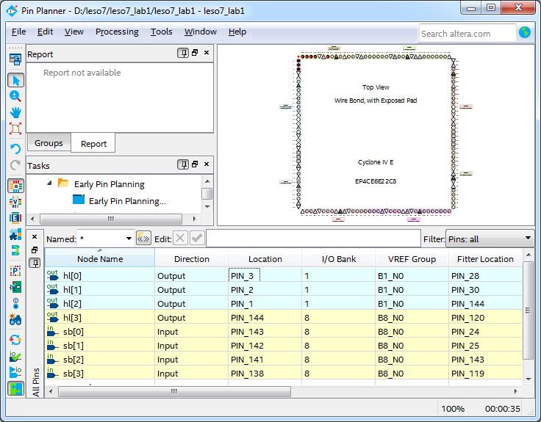Sort by I/O Bank column header
The image size is (541, 422).
[338, 259]
